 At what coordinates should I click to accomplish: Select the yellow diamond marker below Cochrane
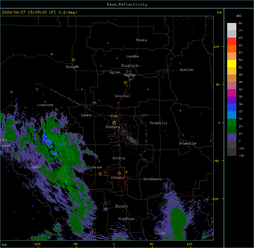click(100, 174)
